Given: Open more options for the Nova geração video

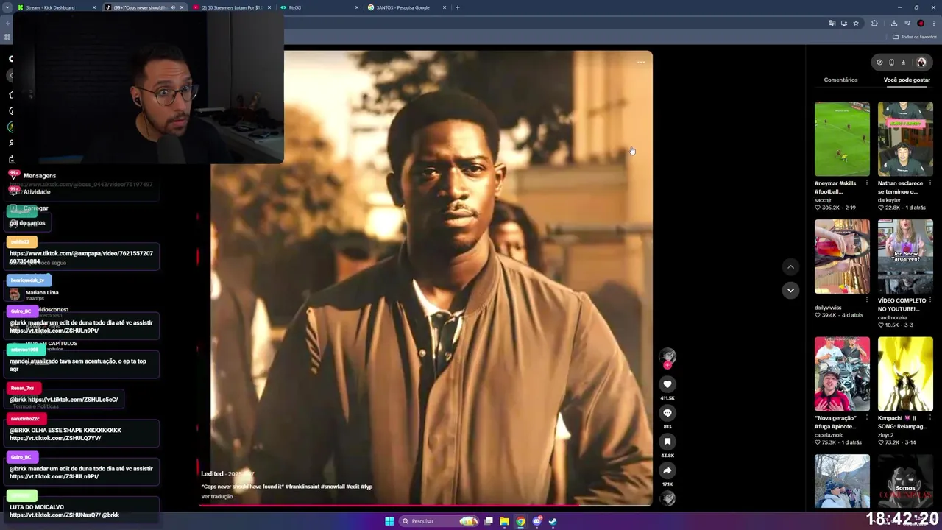Looking at the screenshot, I should click(x=867, y=418).
